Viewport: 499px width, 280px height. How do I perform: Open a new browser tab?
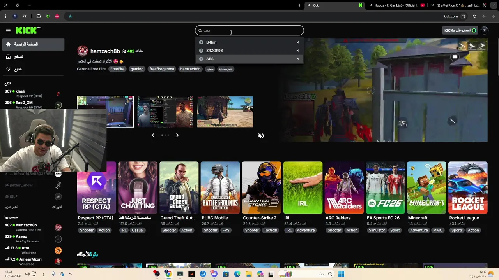point(299,5)
